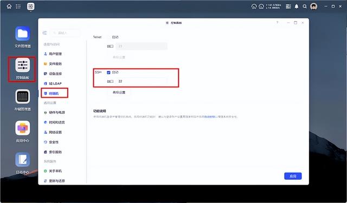The image size is (347, 203).
Task: Show the CPU usage gauge
Action: pos(254,6)
